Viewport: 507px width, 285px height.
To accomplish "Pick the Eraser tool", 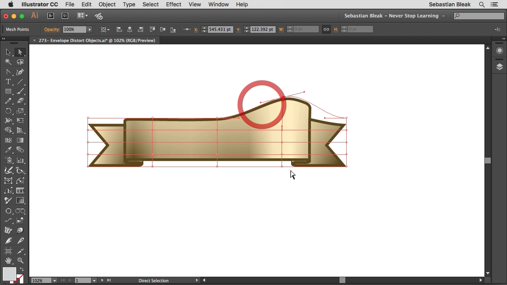I will tap(20, 101).
